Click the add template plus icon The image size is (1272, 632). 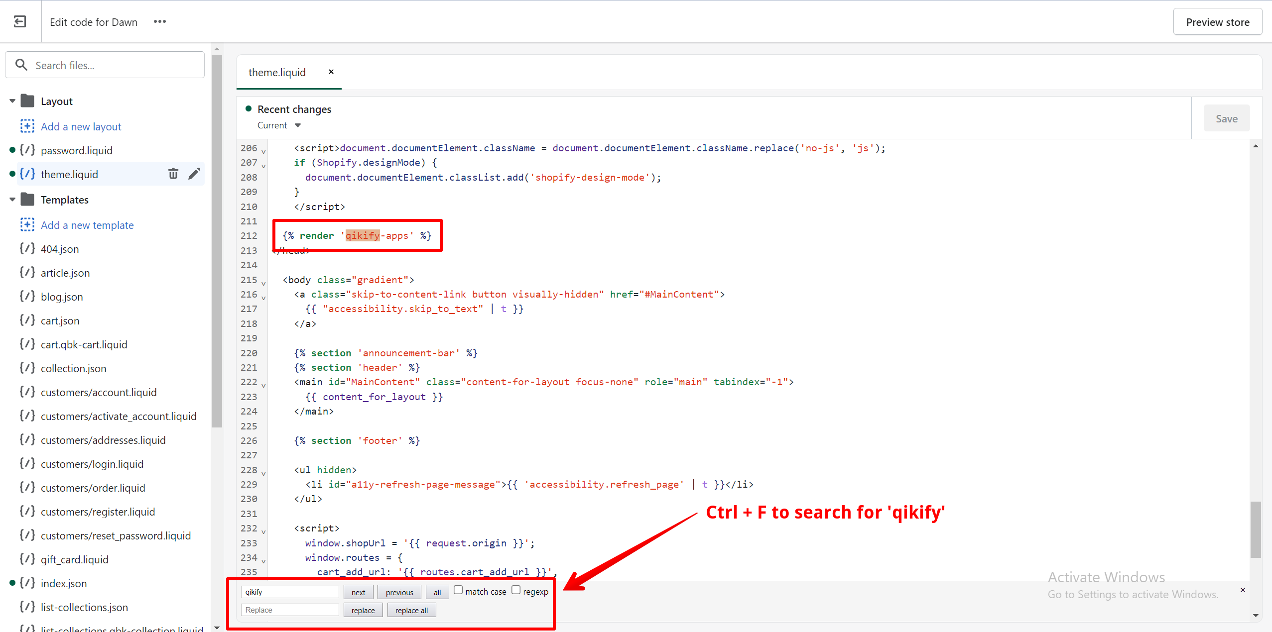[x=27, y=224]
